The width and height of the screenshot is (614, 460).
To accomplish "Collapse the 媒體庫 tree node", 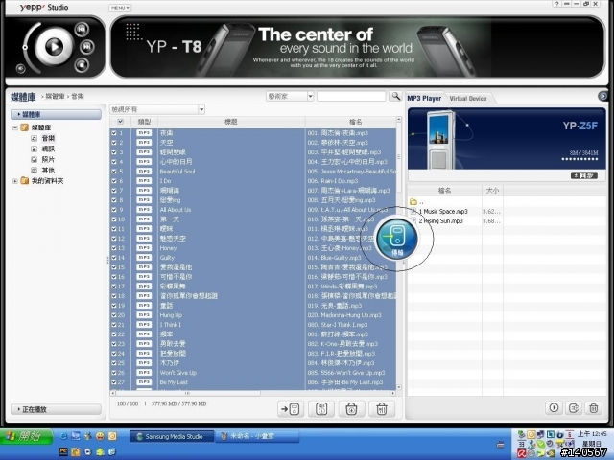I will (x=15, y=127).
